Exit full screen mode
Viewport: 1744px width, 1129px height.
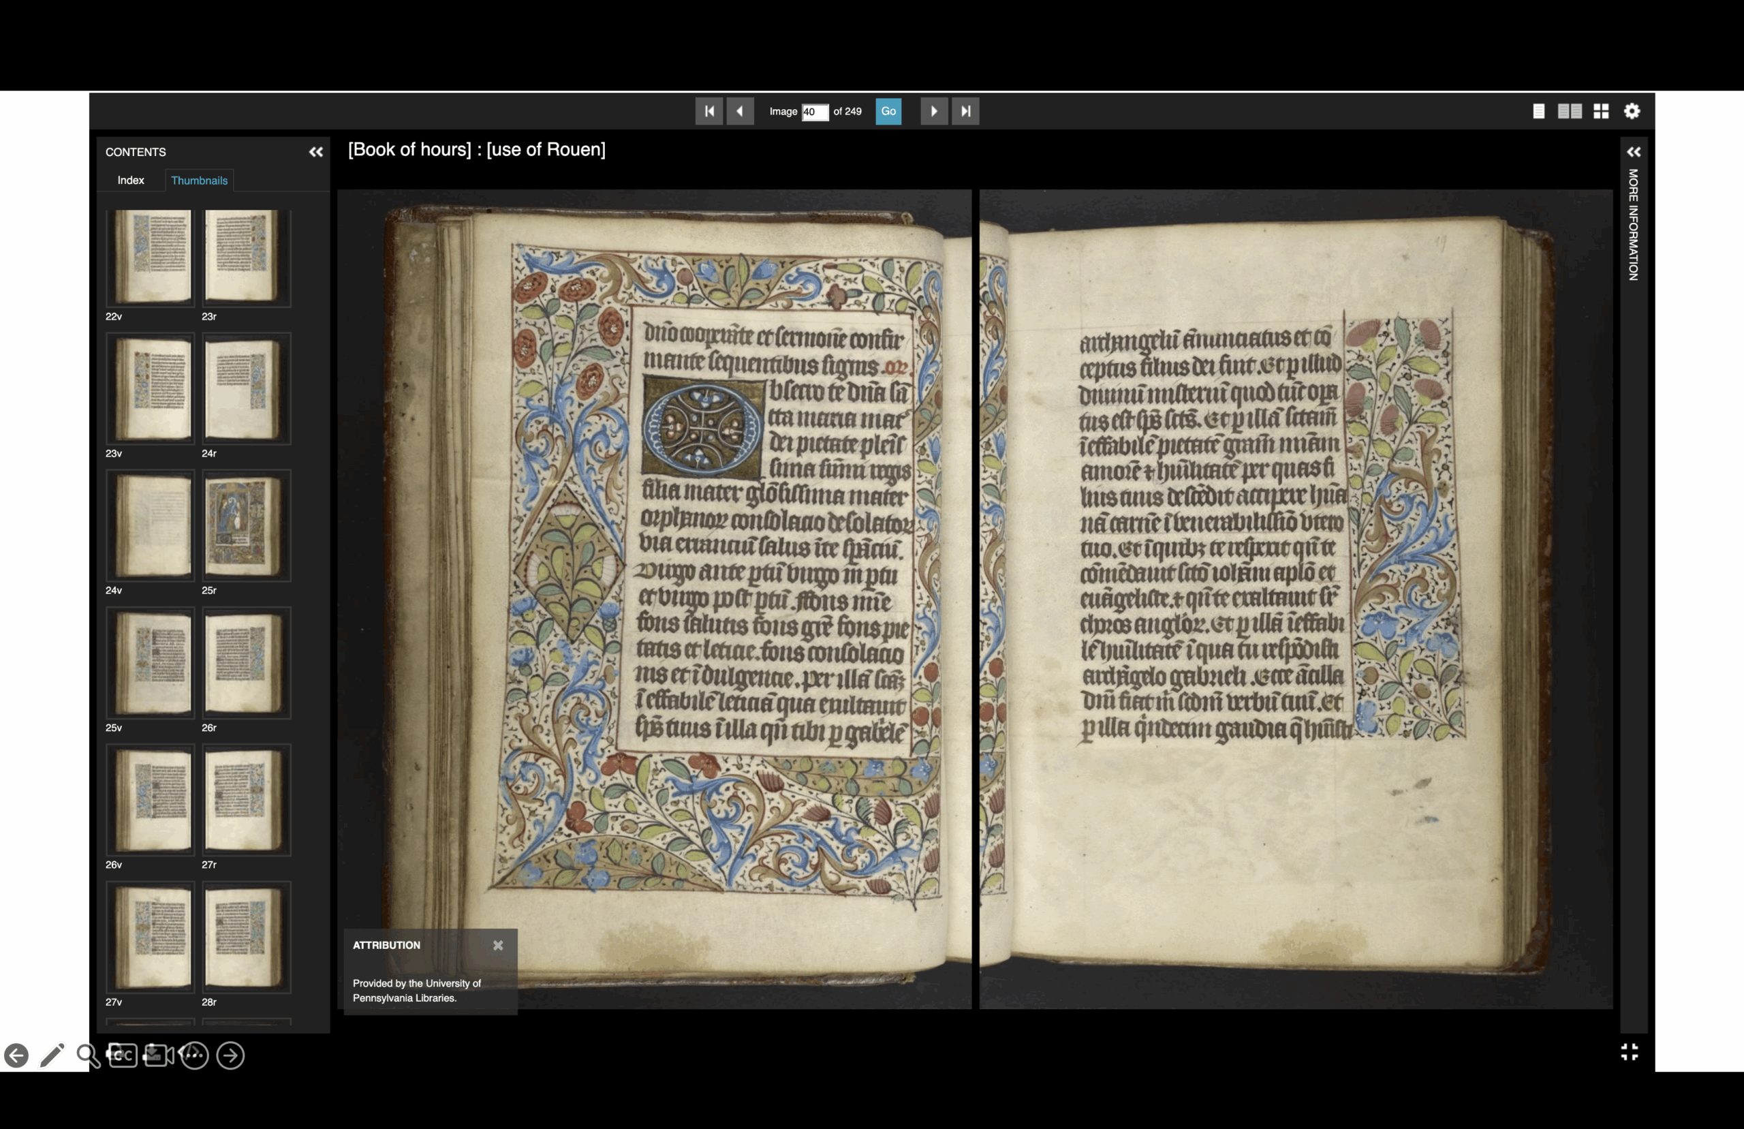click(x=1629, y=1052)
